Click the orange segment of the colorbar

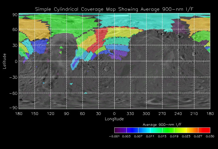192,130
